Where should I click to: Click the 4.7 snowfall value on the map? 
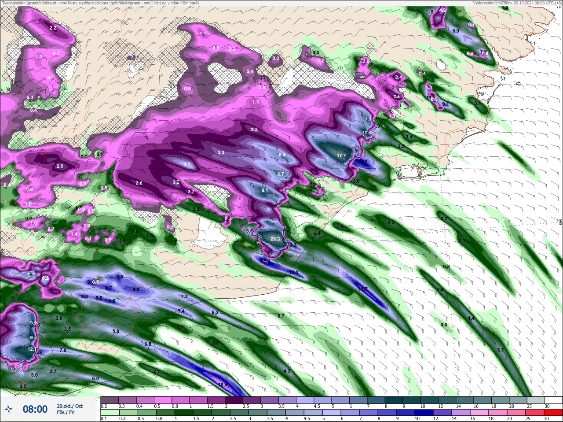tap(187, 164)
